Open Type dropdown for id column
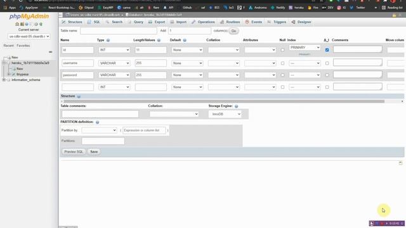Image resolution: width=406 pixels, height=228 pixels. 114,50
